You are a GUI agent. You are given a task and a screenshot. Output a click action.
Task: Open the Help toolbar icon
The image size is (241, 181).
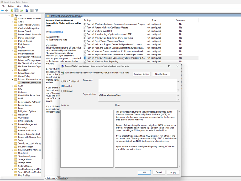[27, 10]
